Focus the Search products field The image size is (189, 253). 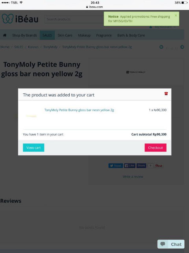[74, 19]
